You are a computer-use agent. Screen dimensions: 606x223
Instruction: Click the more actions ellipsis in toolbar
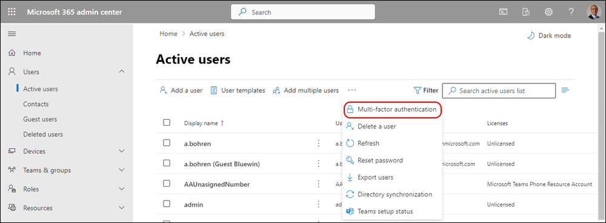click(x=351, y=90)
